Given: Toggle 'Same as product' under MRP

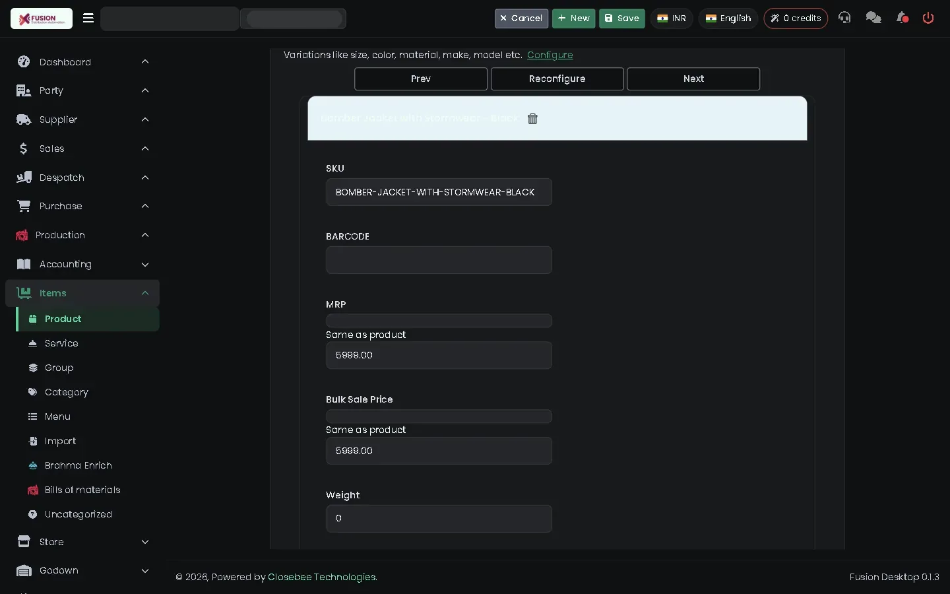Looking at the screenshot, I should [439, 321].
